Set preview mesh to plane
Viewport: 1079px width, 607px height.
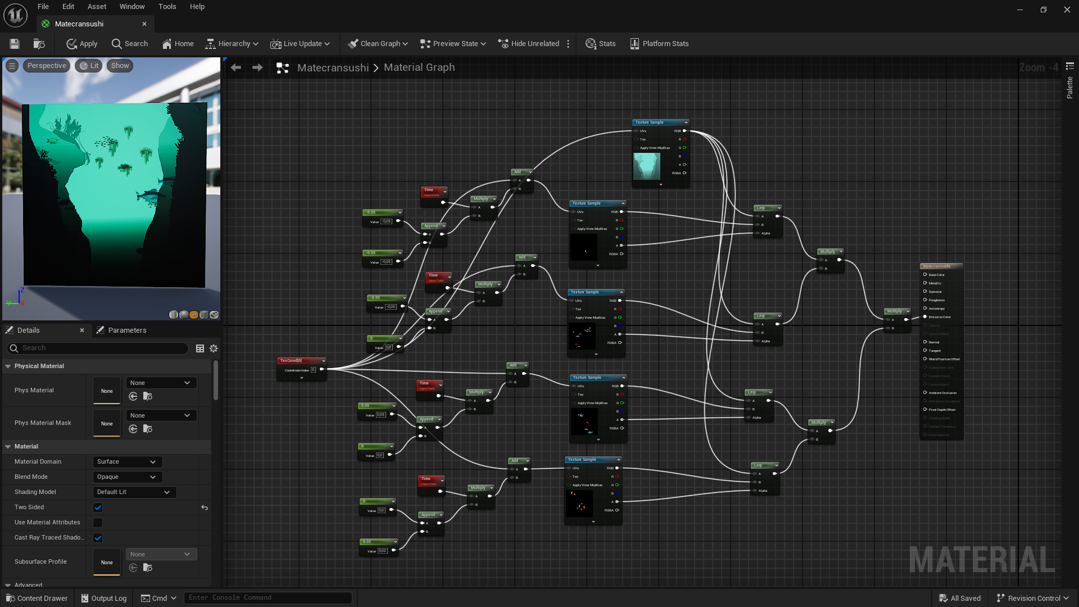coord(194,315)
